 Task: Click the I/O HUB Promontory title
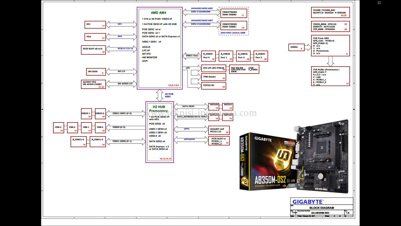pyautogui.click(x=159, y=109)
